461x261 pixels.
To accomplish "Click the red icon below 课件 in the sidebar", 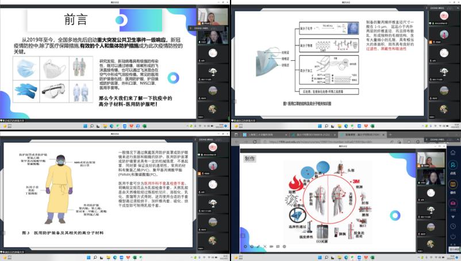I will 453,203.
